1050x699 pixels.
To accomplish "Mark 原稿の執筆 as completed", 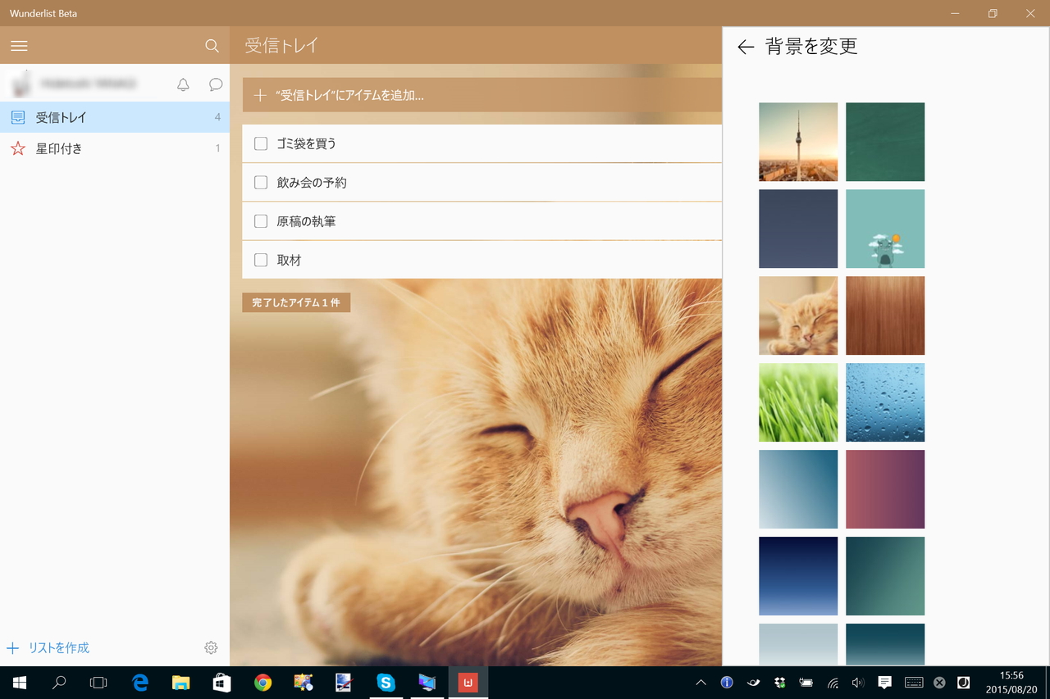I will [261, 220].
